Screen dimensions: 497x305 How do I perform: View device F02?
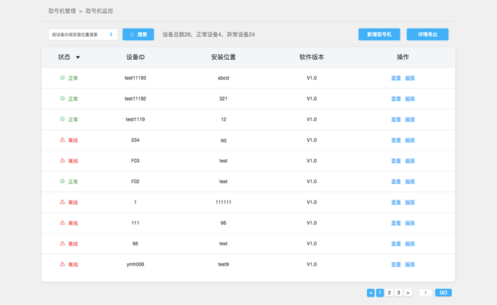396,181
